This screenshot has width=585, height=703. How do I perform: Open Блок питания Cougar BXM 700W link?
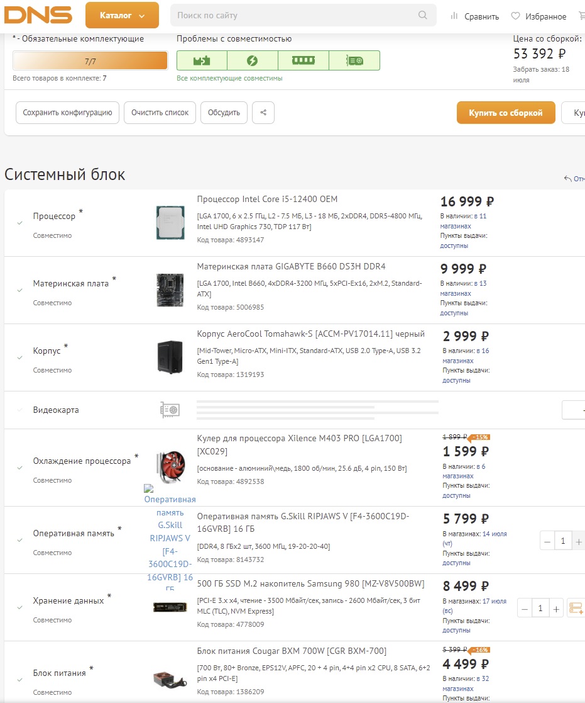click(292, 651)
